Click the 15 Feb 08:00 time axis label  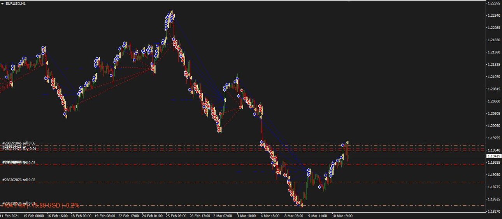[33, 215]
